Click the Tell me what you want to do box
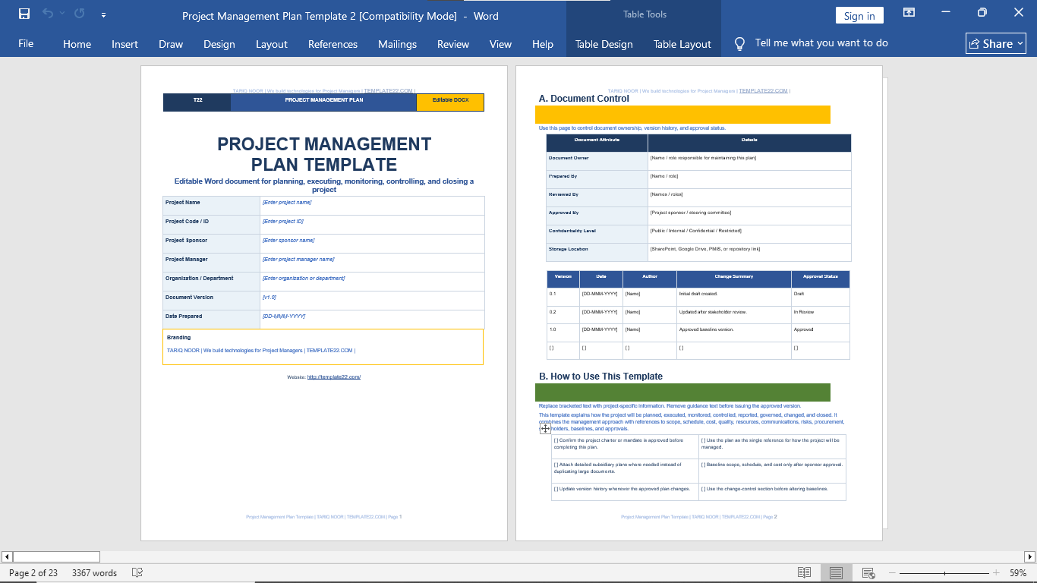This screenshot has height=583, width=1037. [821, 43]
